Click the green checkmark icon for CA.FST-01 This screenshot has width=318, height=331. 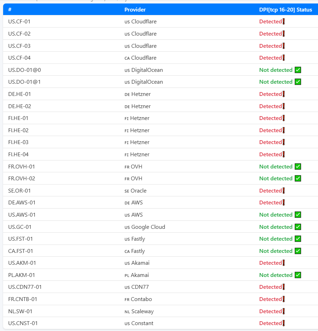pyautogui.click(x=297, y=251)
